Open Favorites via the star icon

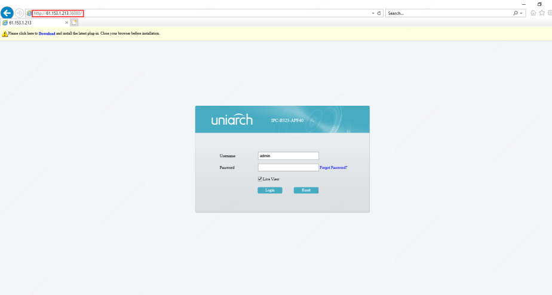click(542, 13)
